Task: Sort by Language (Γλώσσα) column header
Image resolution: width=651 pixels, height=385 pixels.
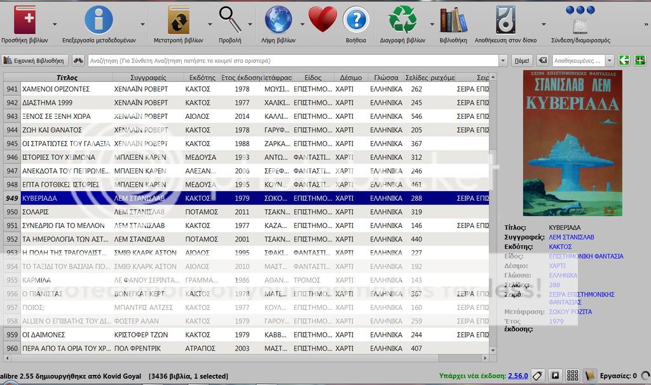Action: [x=386, y=78]
